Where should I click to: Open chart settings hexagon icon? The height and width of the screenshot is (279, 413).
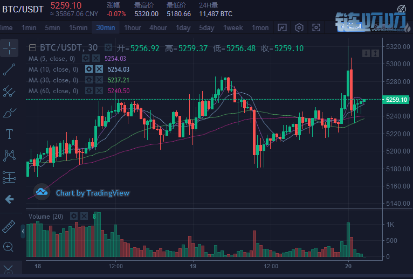pyautogui.click(x=299, y=27)
